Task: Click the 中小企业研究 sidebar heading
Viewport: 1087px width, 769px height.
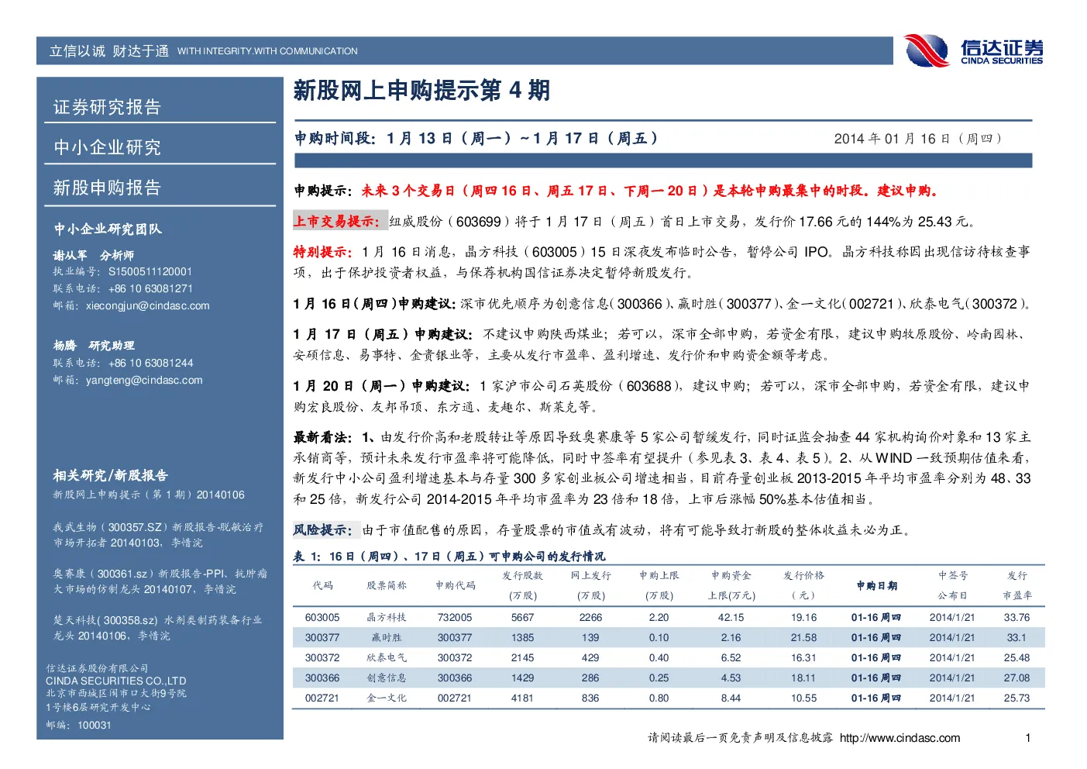Action: tap(107, 147)
